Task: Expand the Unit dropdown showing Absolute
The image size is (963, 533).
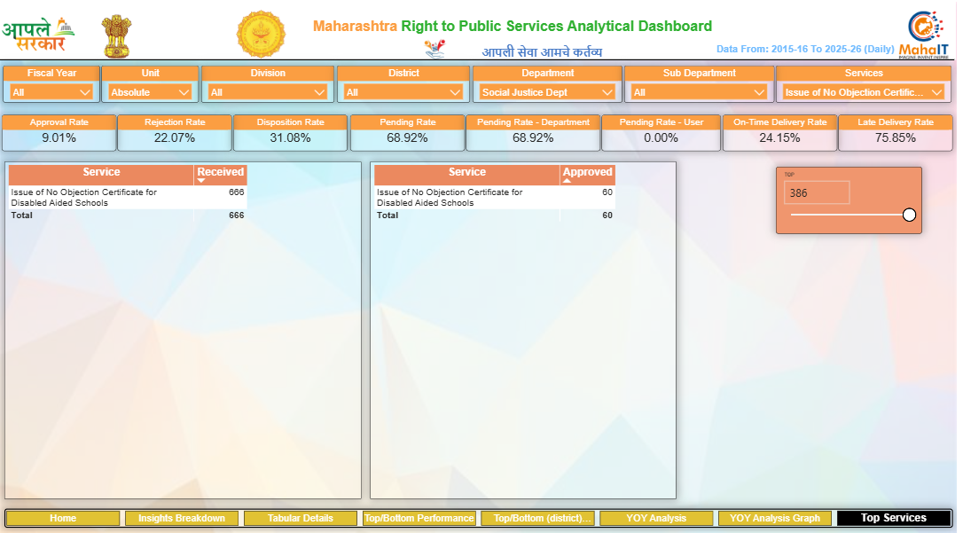Action: click(x=150, y=92)
